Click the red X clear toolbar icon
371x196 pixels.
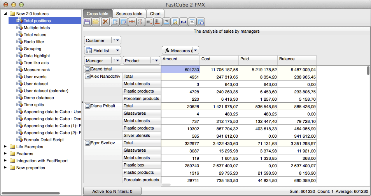105,22
